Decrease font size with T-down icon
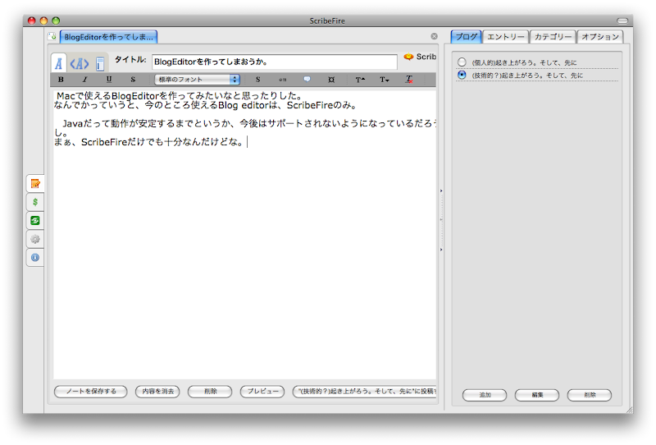 coord(384,79)
